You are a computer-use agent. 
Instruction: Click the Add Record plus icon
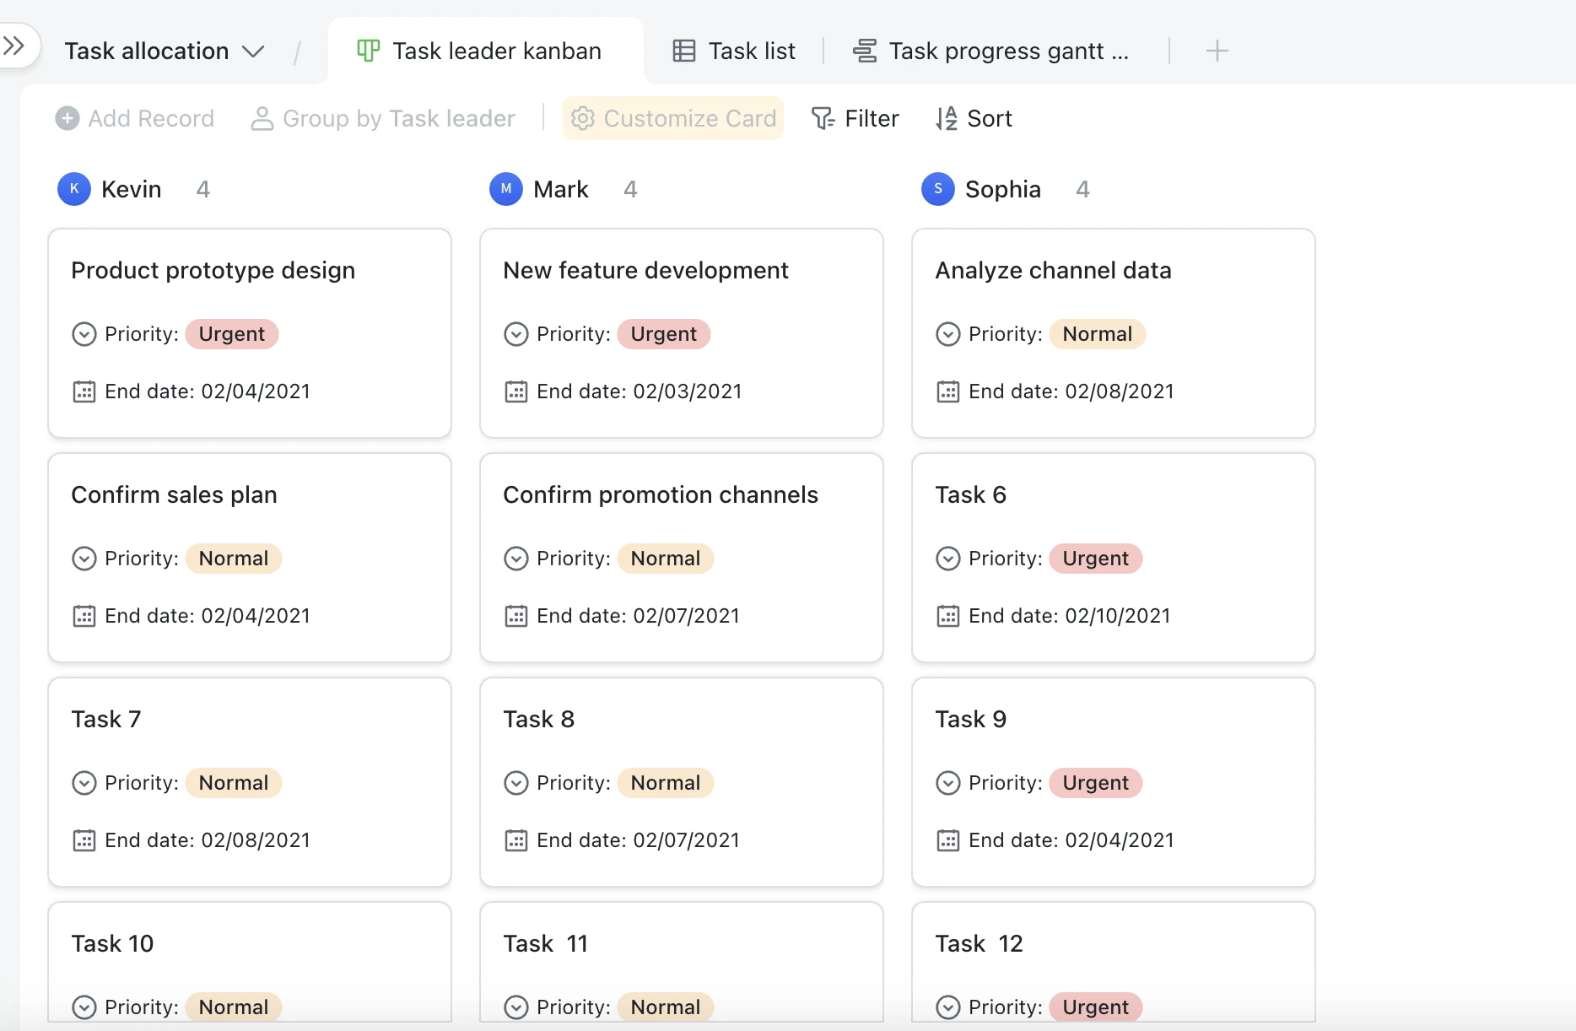67,118
